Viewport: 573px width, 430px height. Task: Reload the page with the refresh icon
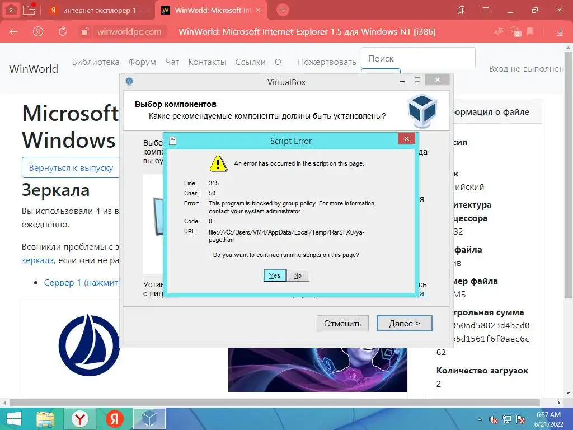click(63, 31)
